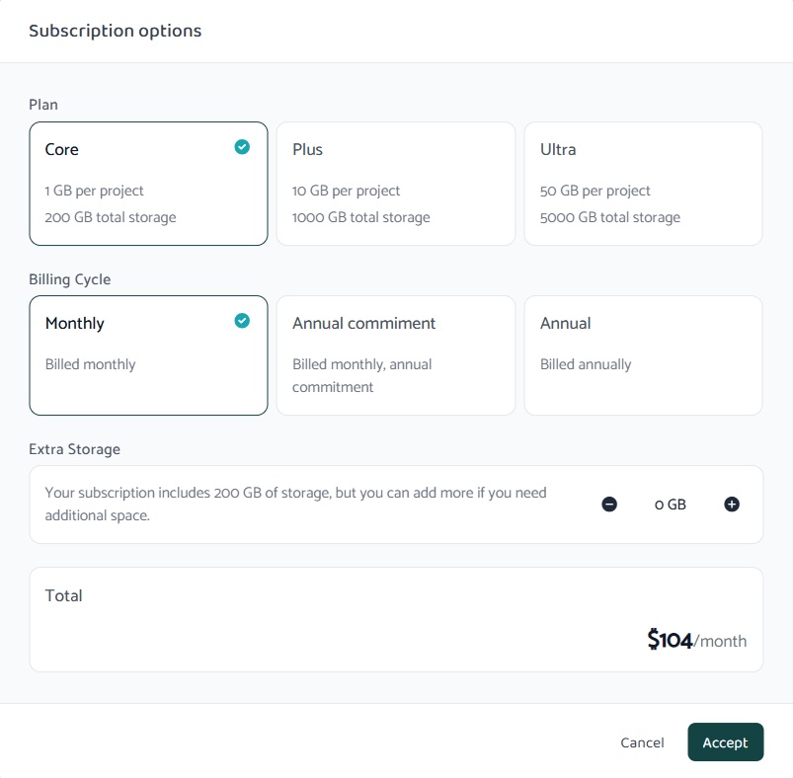Click the Extra Storage section label

click(x=74, y=449)
